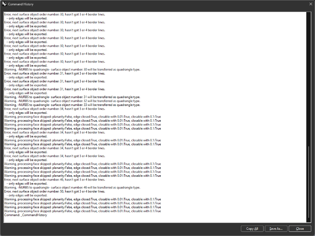The image size is (315, 236).
Task: Click error line for surface order number 46
Action: pyautogui.click(x=54, y=180)
